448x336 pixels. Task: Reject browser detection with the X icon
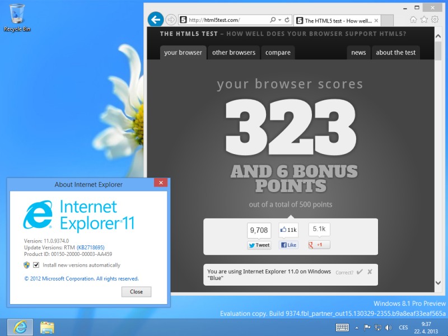(x=370, y=272)
